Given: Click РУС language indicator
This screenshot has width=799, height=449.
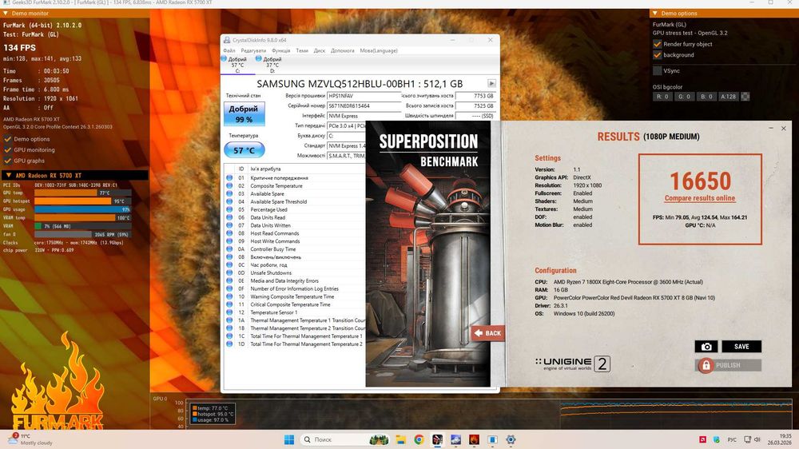Looking at the screenshot, I should point(732,439).
